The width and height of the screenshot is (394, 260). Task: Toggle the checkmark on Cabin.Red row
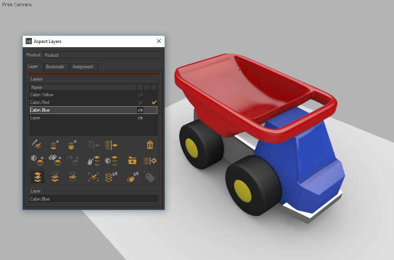click(x=154, y=102)
